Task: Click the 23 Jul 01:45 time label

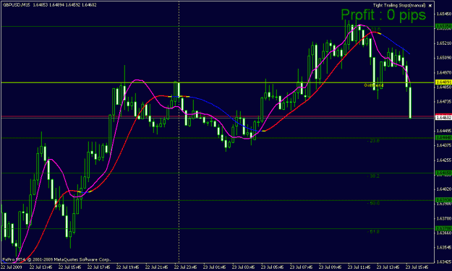Action: tap(214, 267)
